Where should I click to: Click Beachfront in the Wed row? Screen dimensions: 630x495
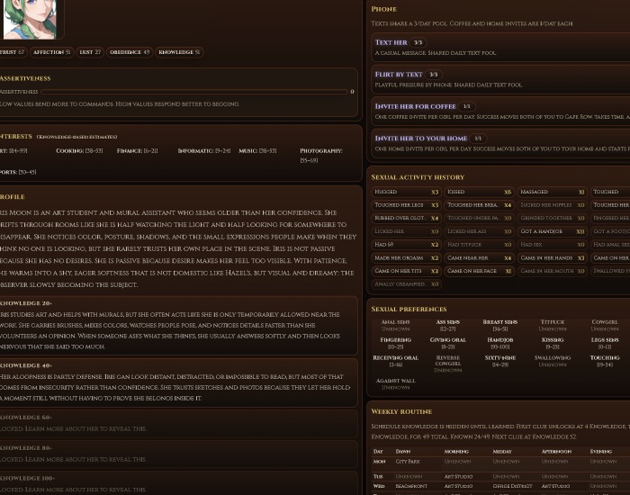pyautogui.click(x=410, y=486)
